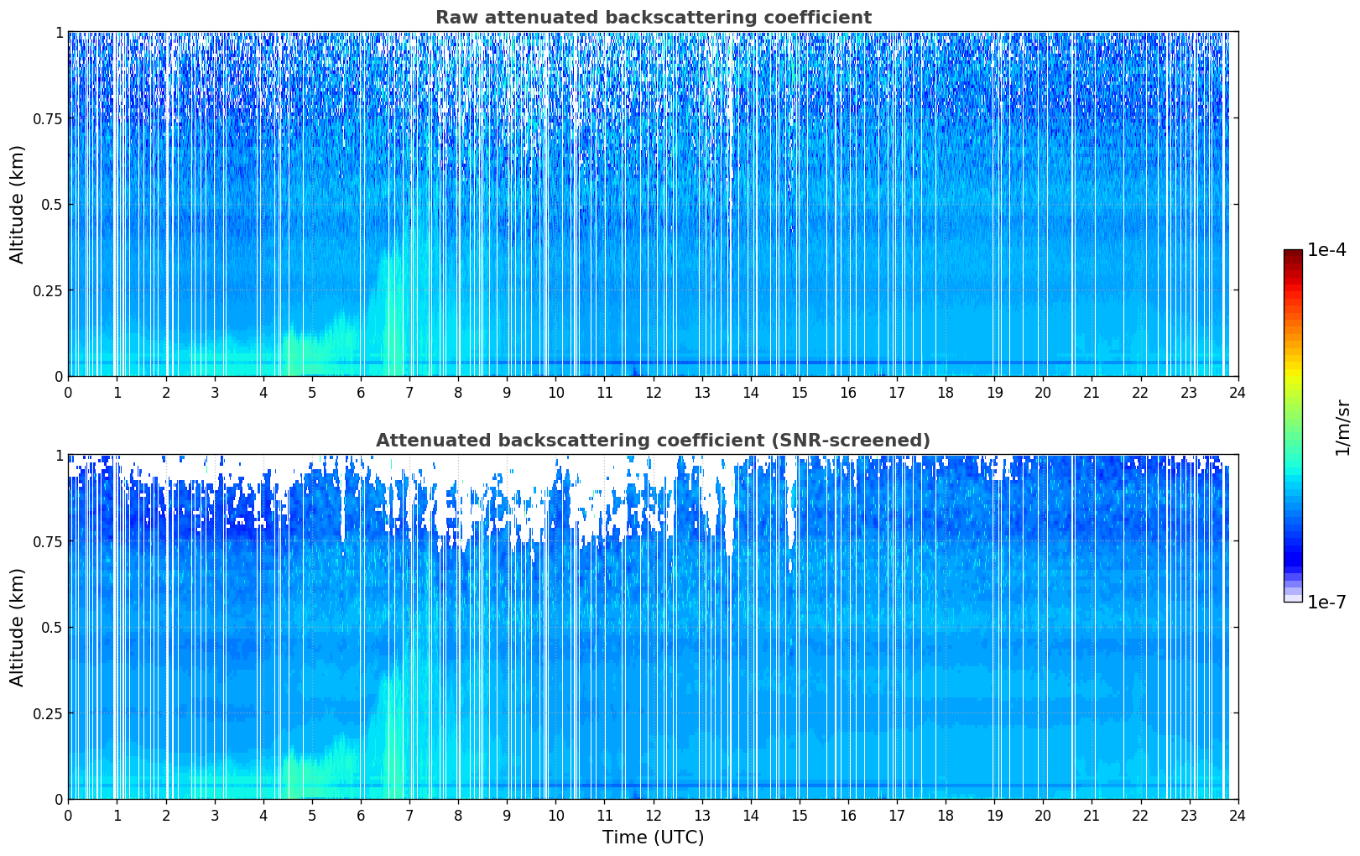The height and width of the screenshot is (856, 1360).
Task: Click the '0.25' altitude tick on bottom plot
Action: point(48,713)
